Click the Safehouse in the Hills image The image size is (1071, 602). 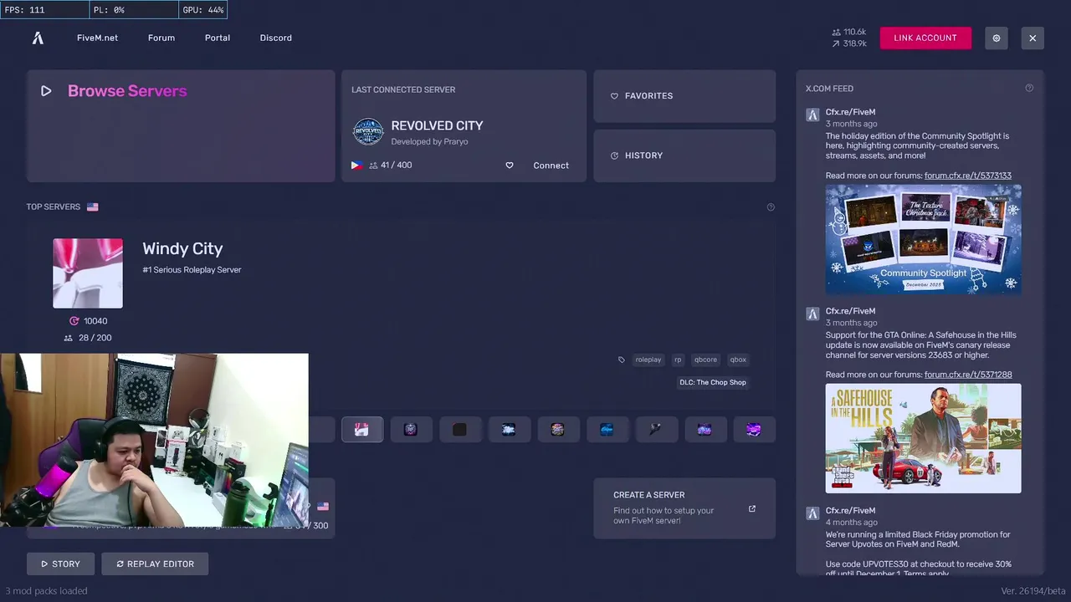tap(923, 438)
